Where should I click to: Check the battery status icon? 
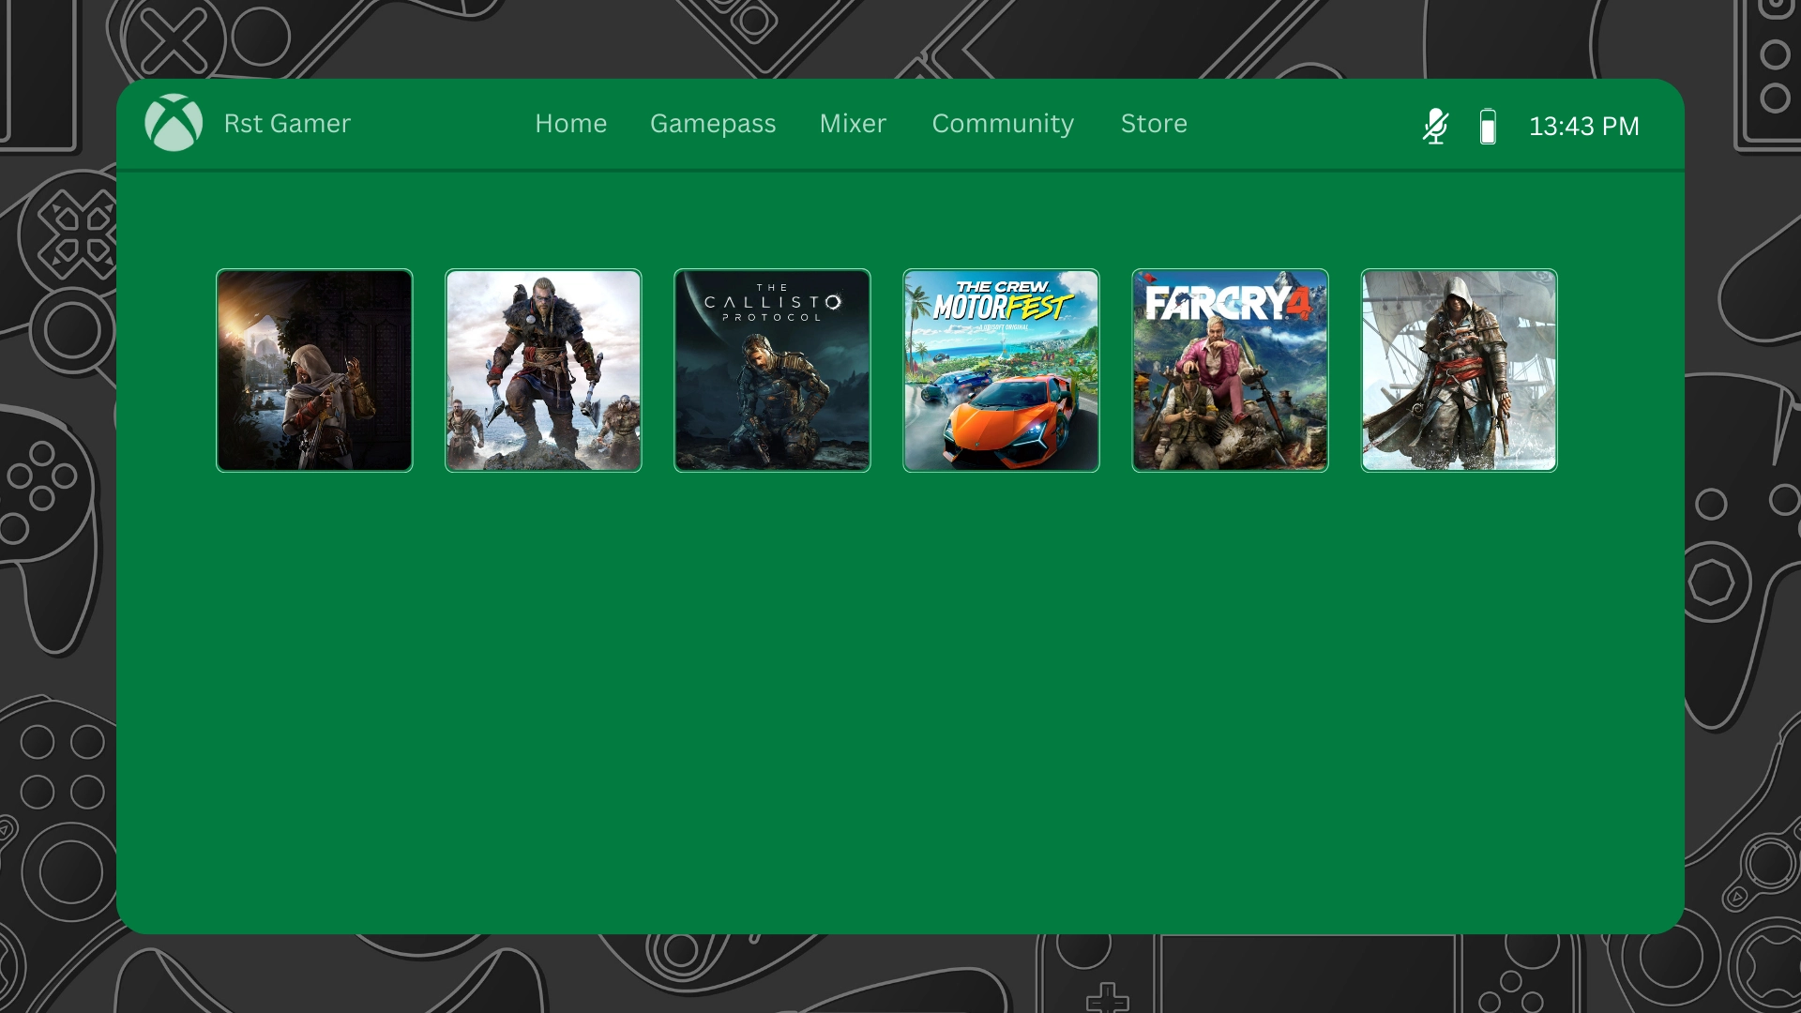click(x=1488, y=126)
